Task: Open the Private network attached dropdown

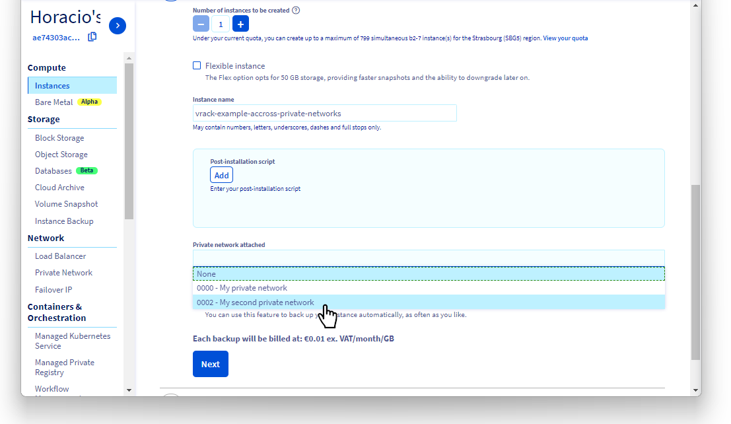Action: click(428, 258)
